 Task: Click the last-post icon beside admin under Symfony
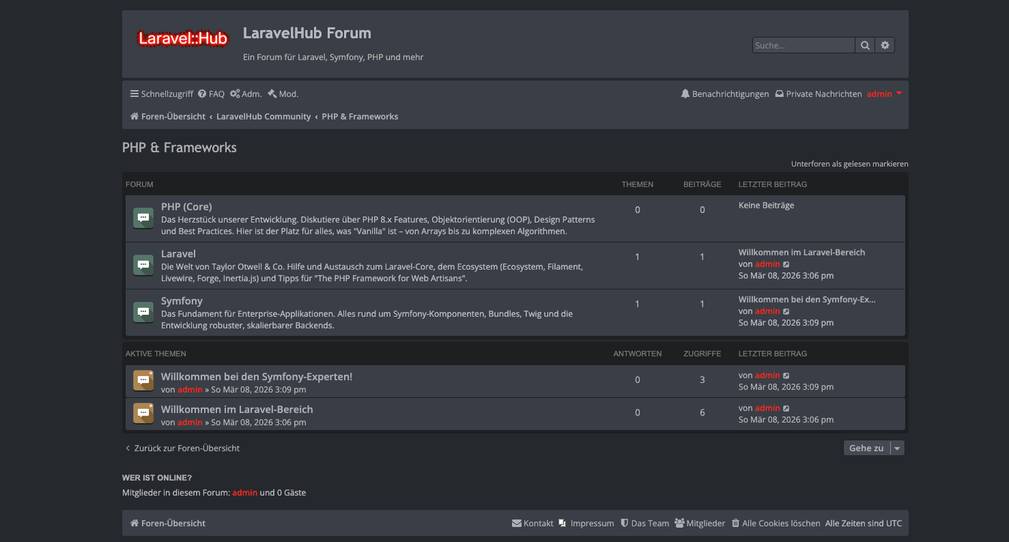click(786, 311)
